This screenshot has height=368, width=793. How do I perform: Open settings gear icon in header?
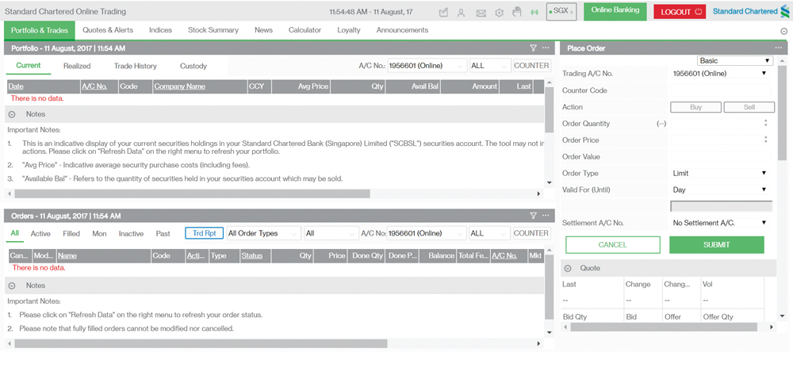[499, 13]
